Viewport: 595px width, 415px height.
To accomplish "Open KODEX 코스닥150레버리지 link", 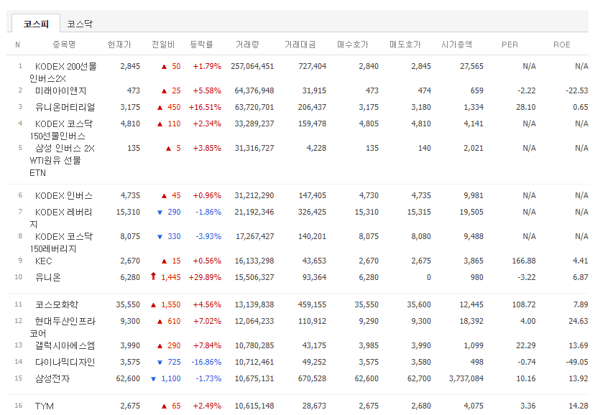I will 60,243.
